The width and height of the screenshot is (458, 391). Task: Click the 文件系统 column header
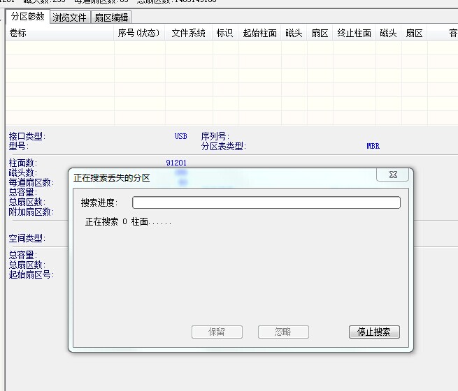click(x=189, y=33)
